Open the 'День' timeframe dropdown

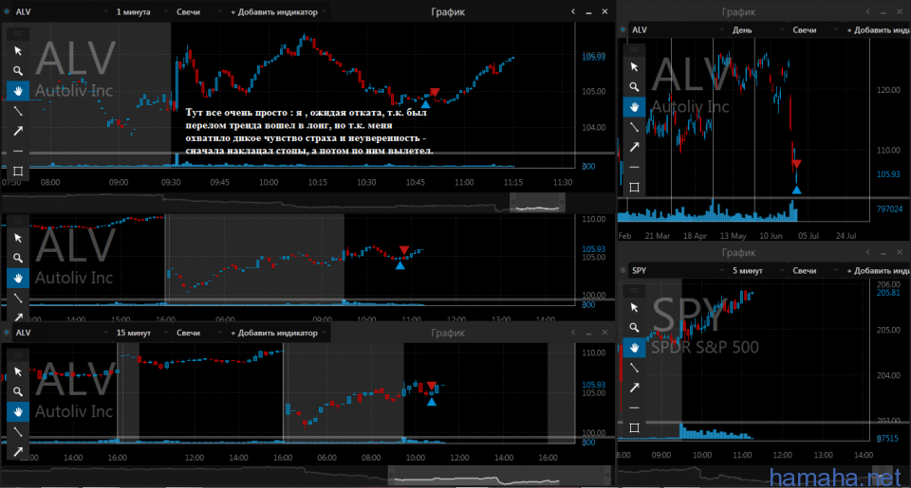tap(757, 29)
